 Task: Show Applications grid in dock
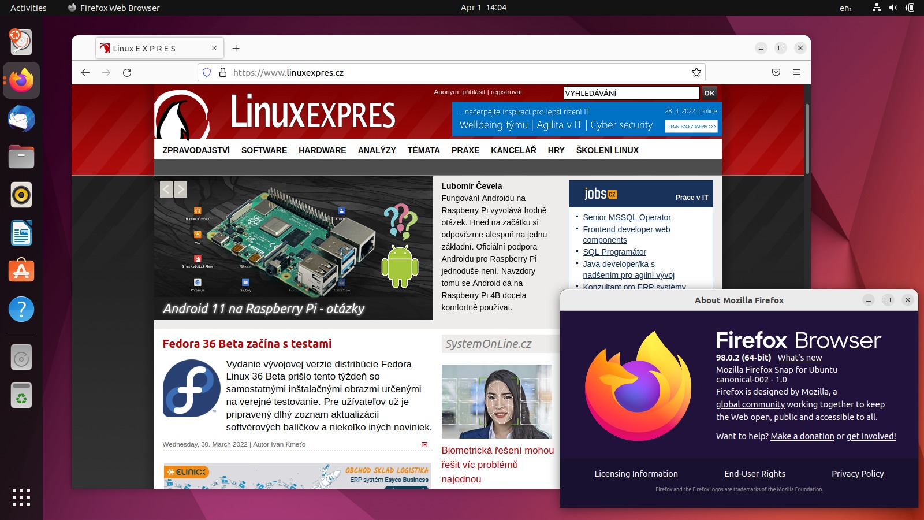tap(21, 497)
